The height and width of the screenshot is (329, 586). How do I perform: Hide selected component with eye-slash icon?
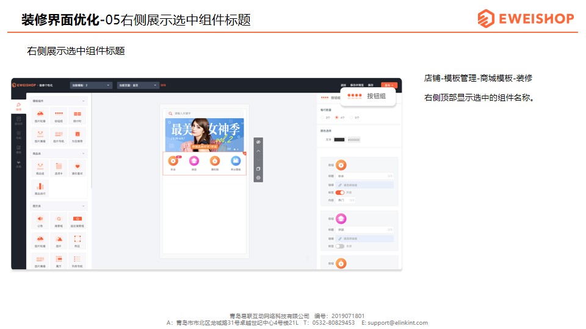[258, 142]
